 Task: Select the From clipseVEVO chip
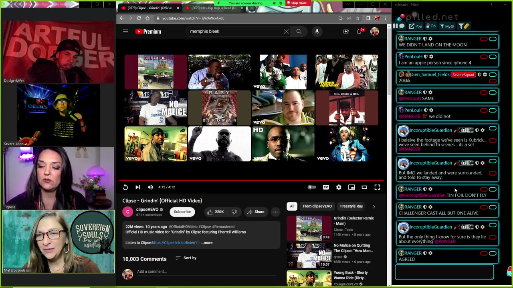(317, 206)
